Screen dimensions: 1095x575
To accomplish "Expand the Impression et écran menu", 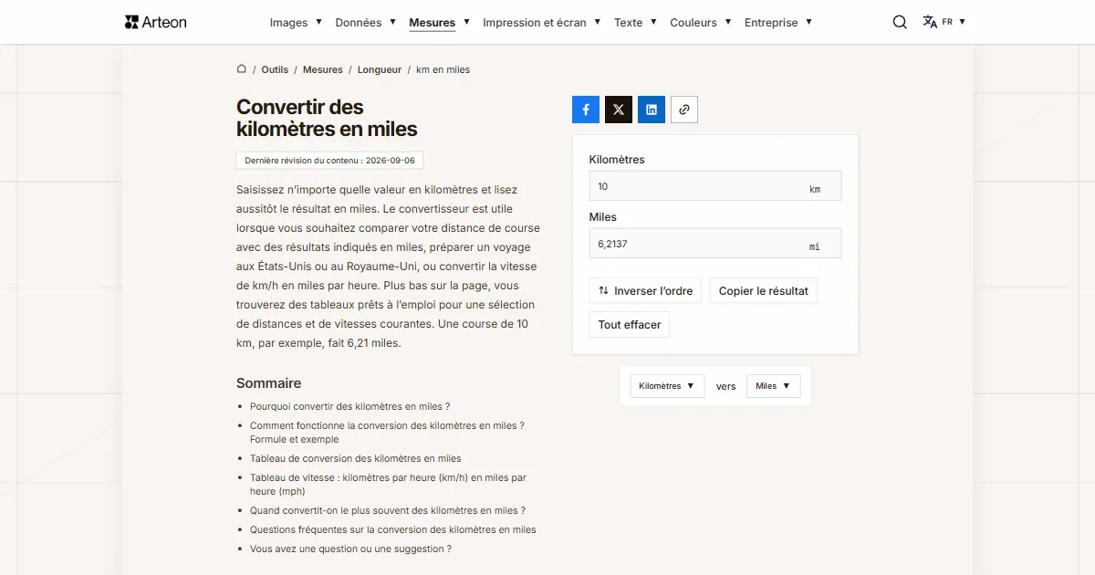I will pos(542,23).
